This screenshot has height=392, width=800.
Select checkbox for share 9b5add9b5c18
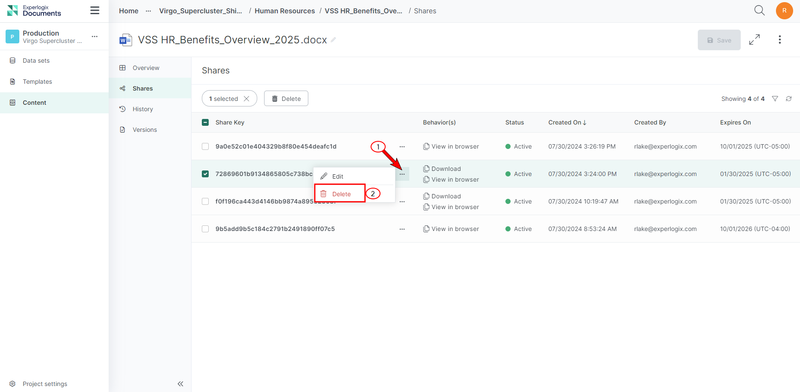click(205, 229)
